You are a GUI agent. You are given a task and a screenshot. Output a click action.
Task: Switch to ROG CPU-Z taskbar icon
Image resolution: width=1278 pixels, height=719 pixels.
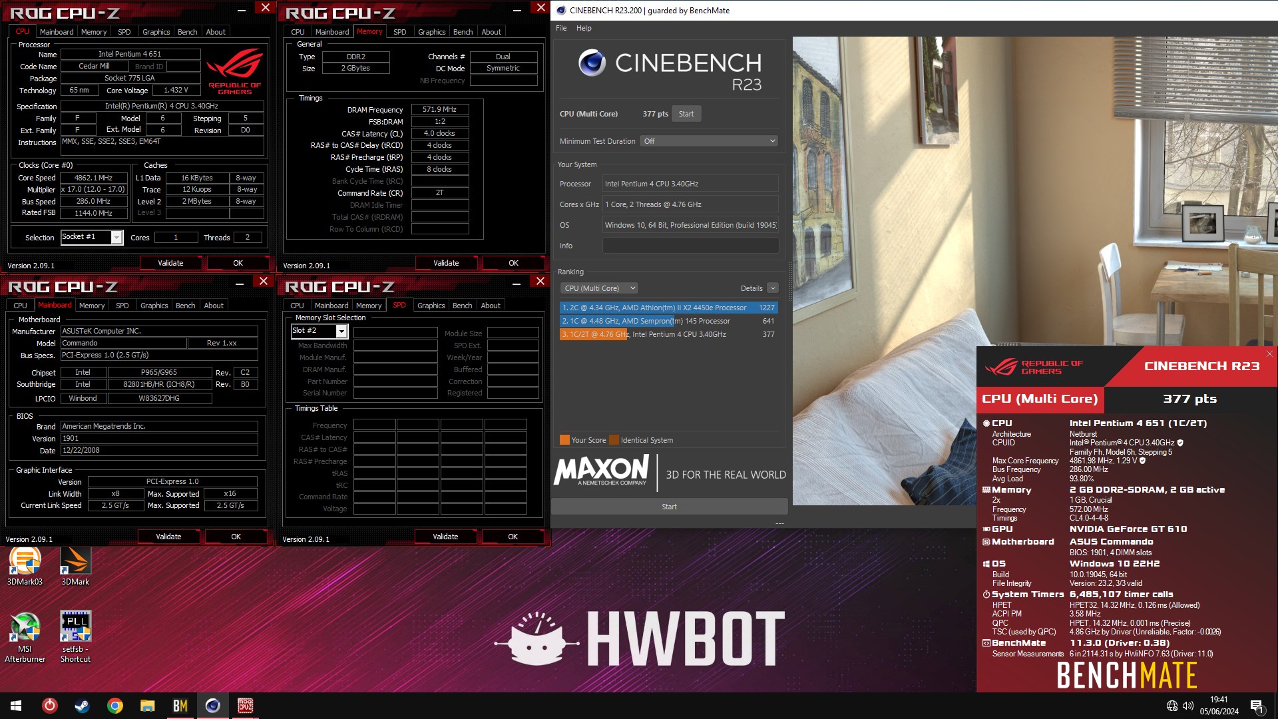pos(246,706)
